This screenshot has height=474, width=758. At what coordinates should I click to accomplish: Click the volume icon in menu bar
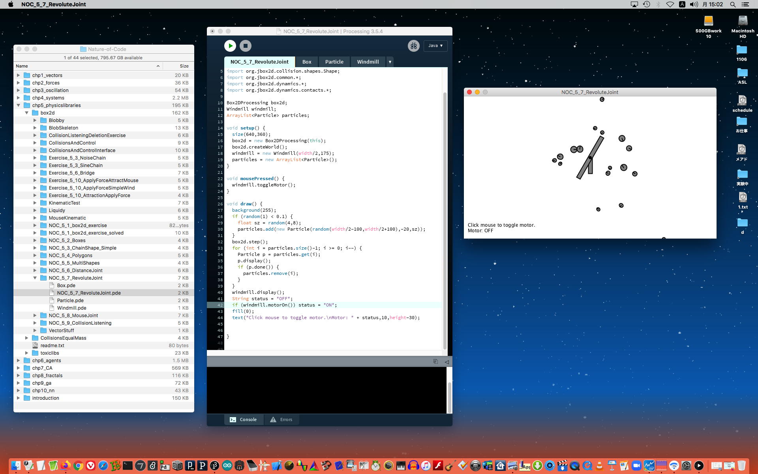pyautogui.click(x=694, y=4)
